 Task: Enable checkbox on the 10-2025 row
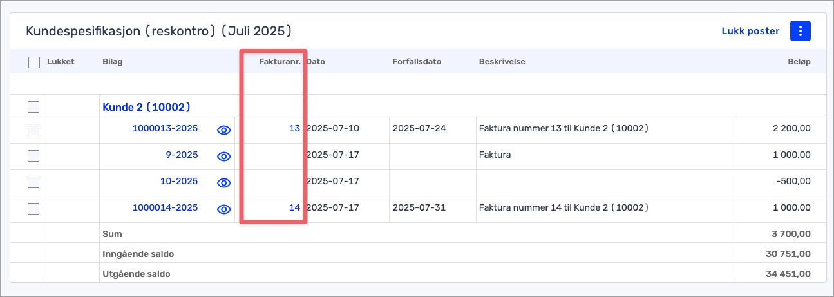point(34,182)
